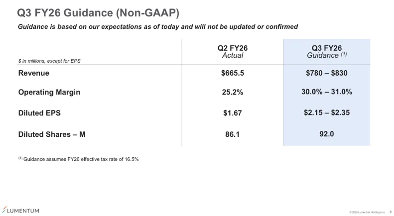
Task: Click the Lumentum logo in the footer
Action: click(x=21, y=211)
